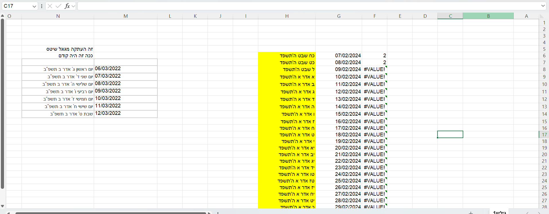
Task: Select row 17 by its row header
Action: click(544, 135)
